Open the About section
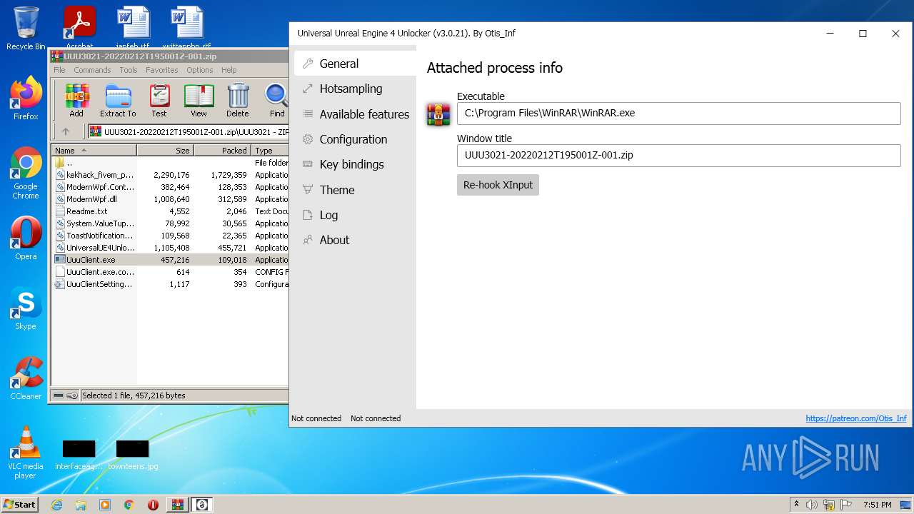914x514 pixels. (x=355, y=240)
